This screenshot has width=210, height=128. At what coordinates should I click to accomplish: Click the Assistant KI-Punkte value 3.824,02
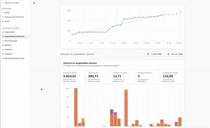(70, 76)
